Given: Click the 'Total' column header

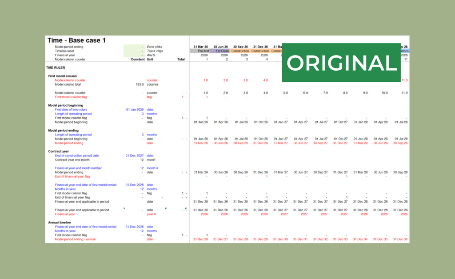Looking at the screenshot, I should [x=181, y=60].
